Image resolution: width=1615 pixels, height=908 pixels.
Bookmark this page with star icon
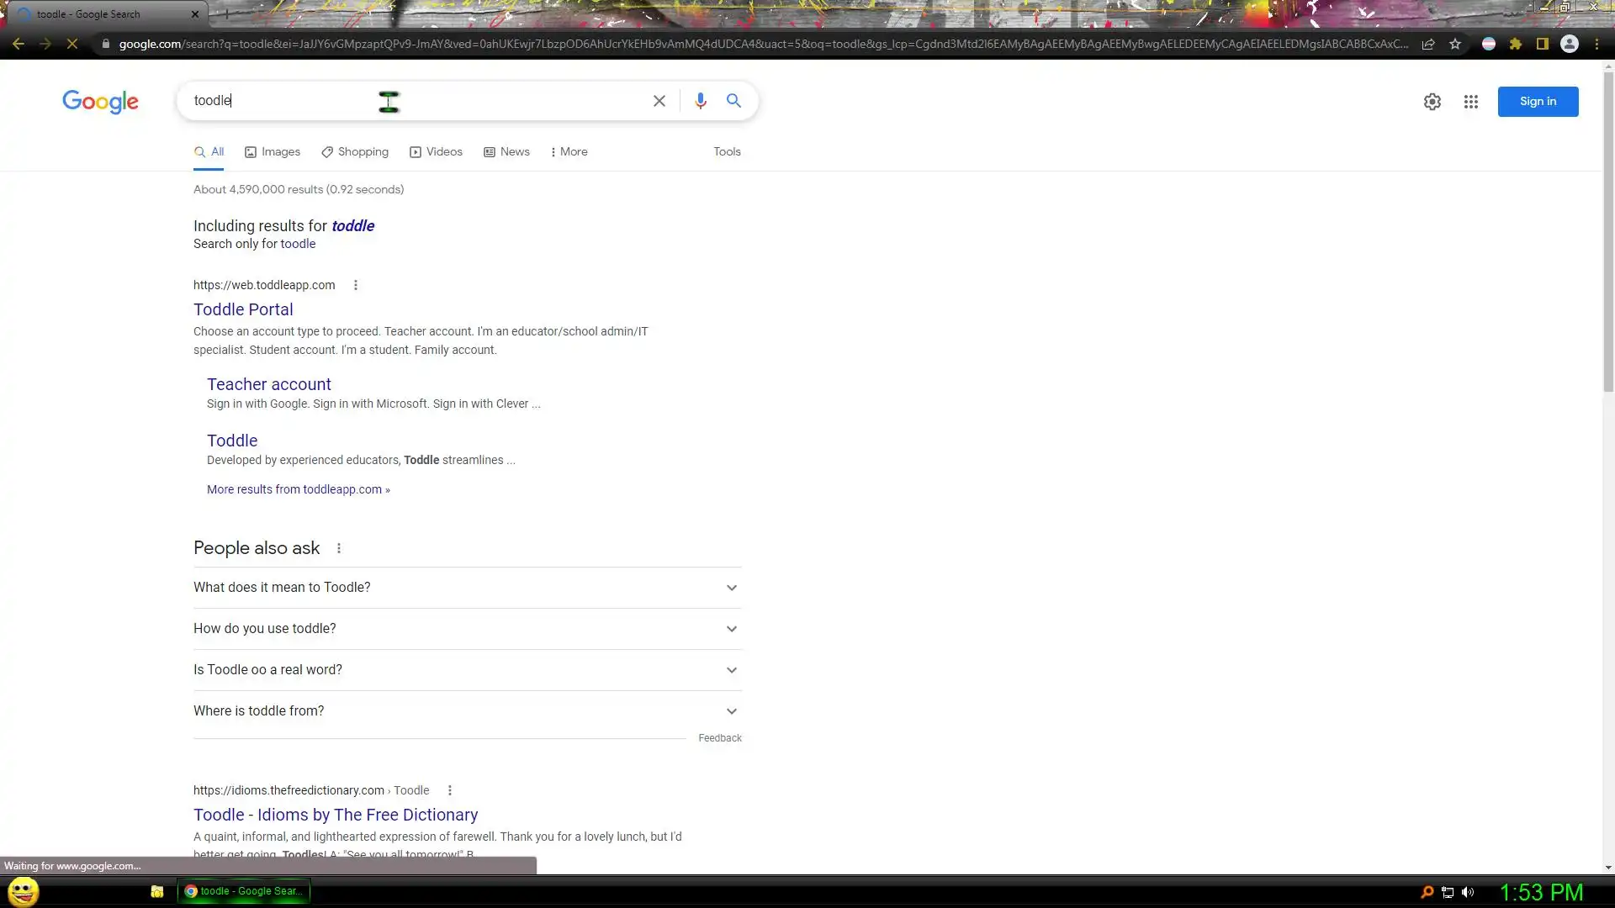1455,44
